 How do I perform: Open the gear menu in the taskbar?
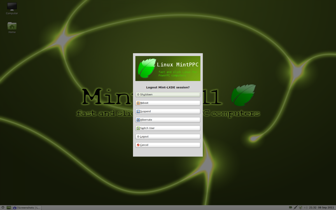tap(3, 207)
